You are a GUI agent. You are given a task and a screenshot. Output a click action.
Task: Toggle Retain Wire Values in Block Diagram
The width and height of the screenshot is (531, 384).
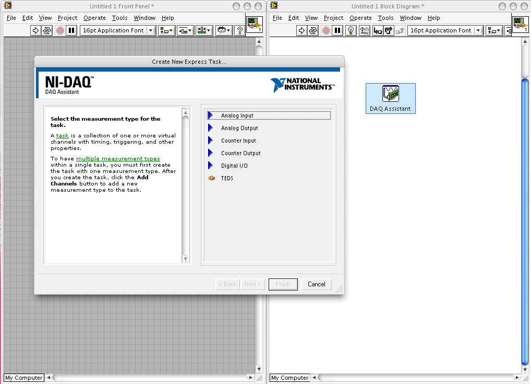point(365,30)
